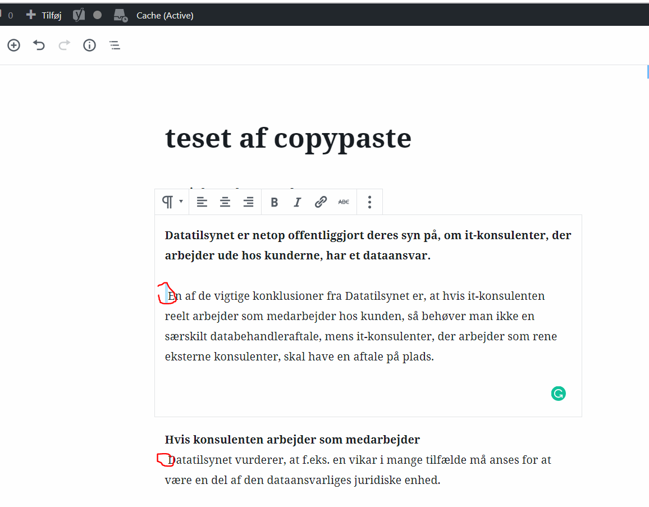Screen dimensions: 649x507
Task: Click the undo arrow icon
Action: click(x=39, y=45)
